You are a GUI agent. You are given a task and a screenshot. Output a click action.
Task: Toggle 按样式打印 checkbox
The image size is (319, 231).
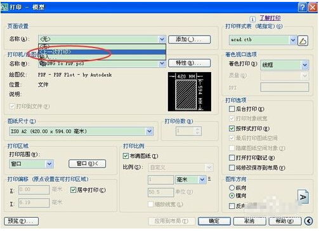232,128
